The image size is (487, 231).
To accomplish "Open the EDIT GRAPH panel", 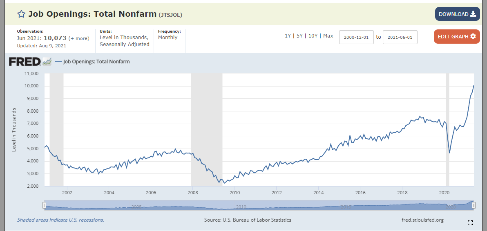I will (x=457, y=37).
